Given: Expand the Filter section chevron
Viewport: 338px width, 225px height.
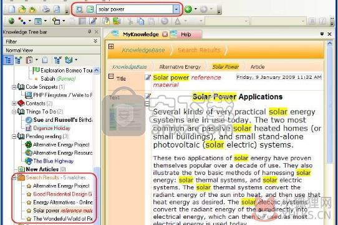Looking at the screenshot, I should point(95,41).
